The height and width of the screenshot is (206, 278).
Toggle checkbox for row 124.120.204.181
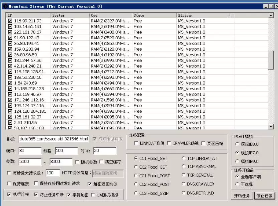click(x=10, y=111)
